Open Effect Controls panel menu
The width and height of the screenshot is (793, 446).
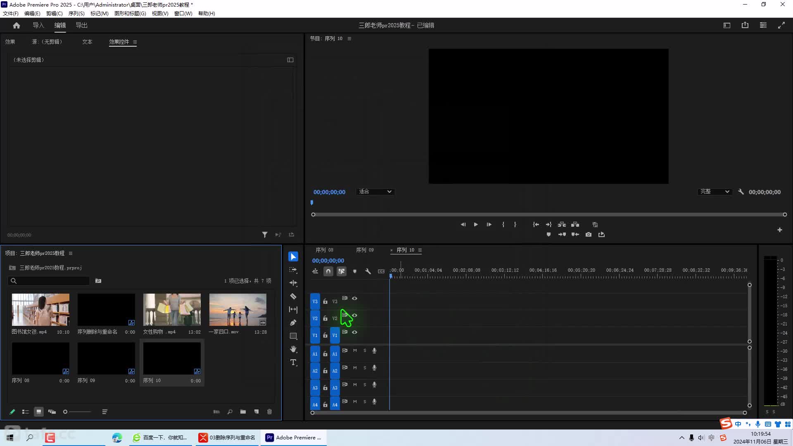[135, 42]
